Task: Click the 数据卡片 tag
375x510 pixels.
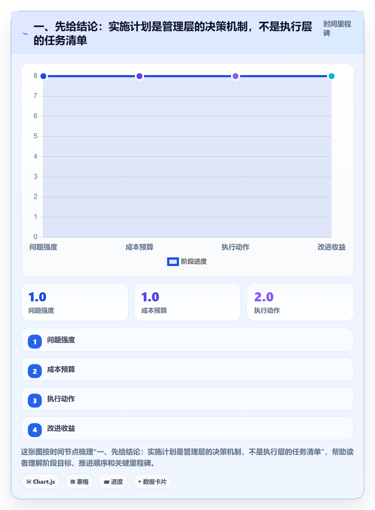Action: tap(152, 482)
